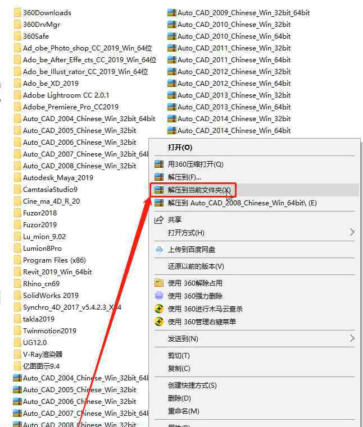
Task: Click the archive icon of Auto_CAD_2013_Chinese_Win_32bit
Action: [172, 95]
